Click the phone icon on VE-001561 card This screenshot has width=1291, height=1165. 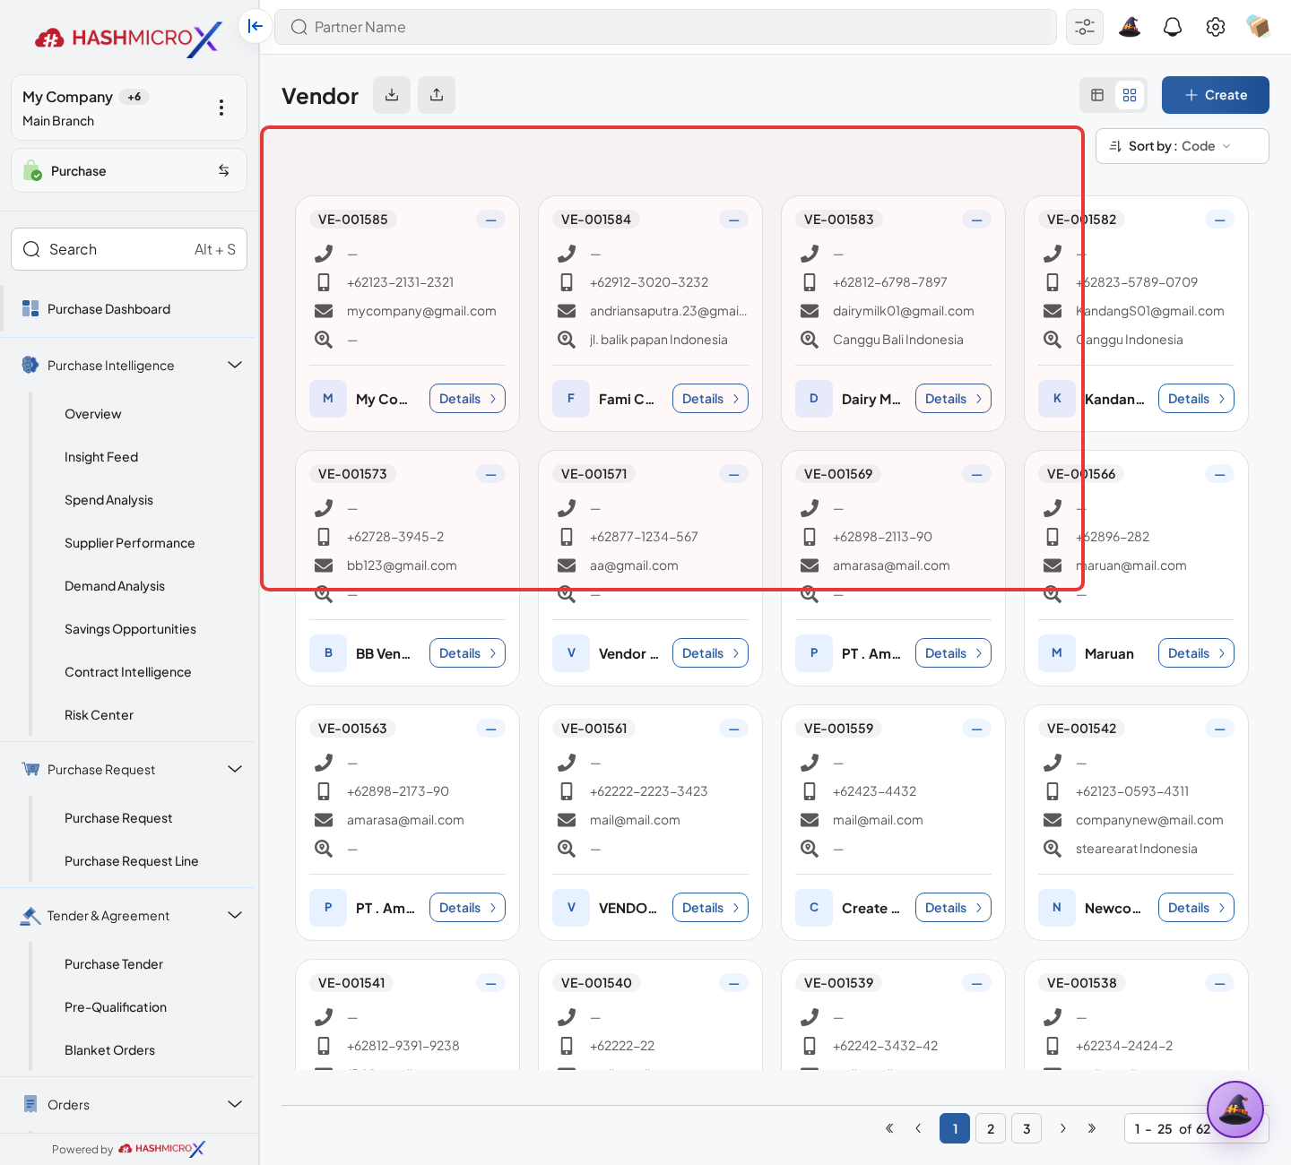pyautogui.click(x=567, y=763)
